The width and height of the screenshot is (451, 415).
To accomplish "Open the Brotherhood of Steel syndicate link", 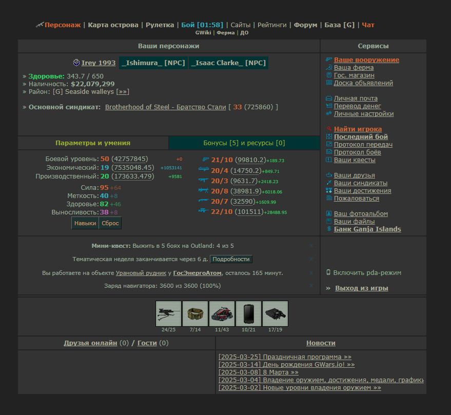I will pyautogui.click(x=165, y=107).
